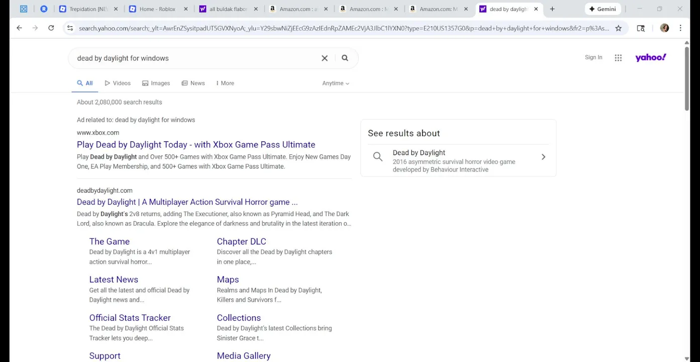Click the address bar URL field

[344, 28]
